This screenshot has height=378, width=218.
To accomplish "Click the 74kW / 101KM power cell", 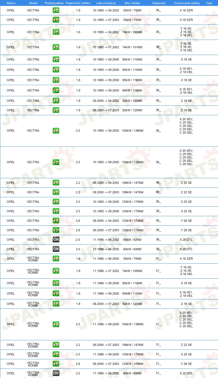I will [132, 47].
